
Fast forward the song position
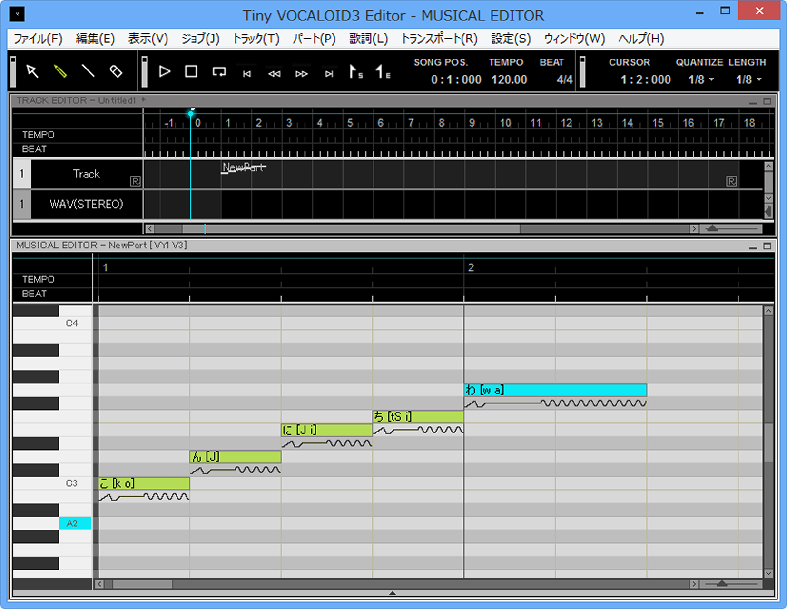click(x=301, y=73)
